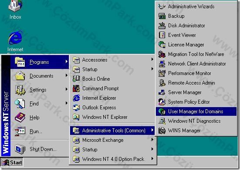
Task: Launch Outlook Express entry
Action: 112,108
